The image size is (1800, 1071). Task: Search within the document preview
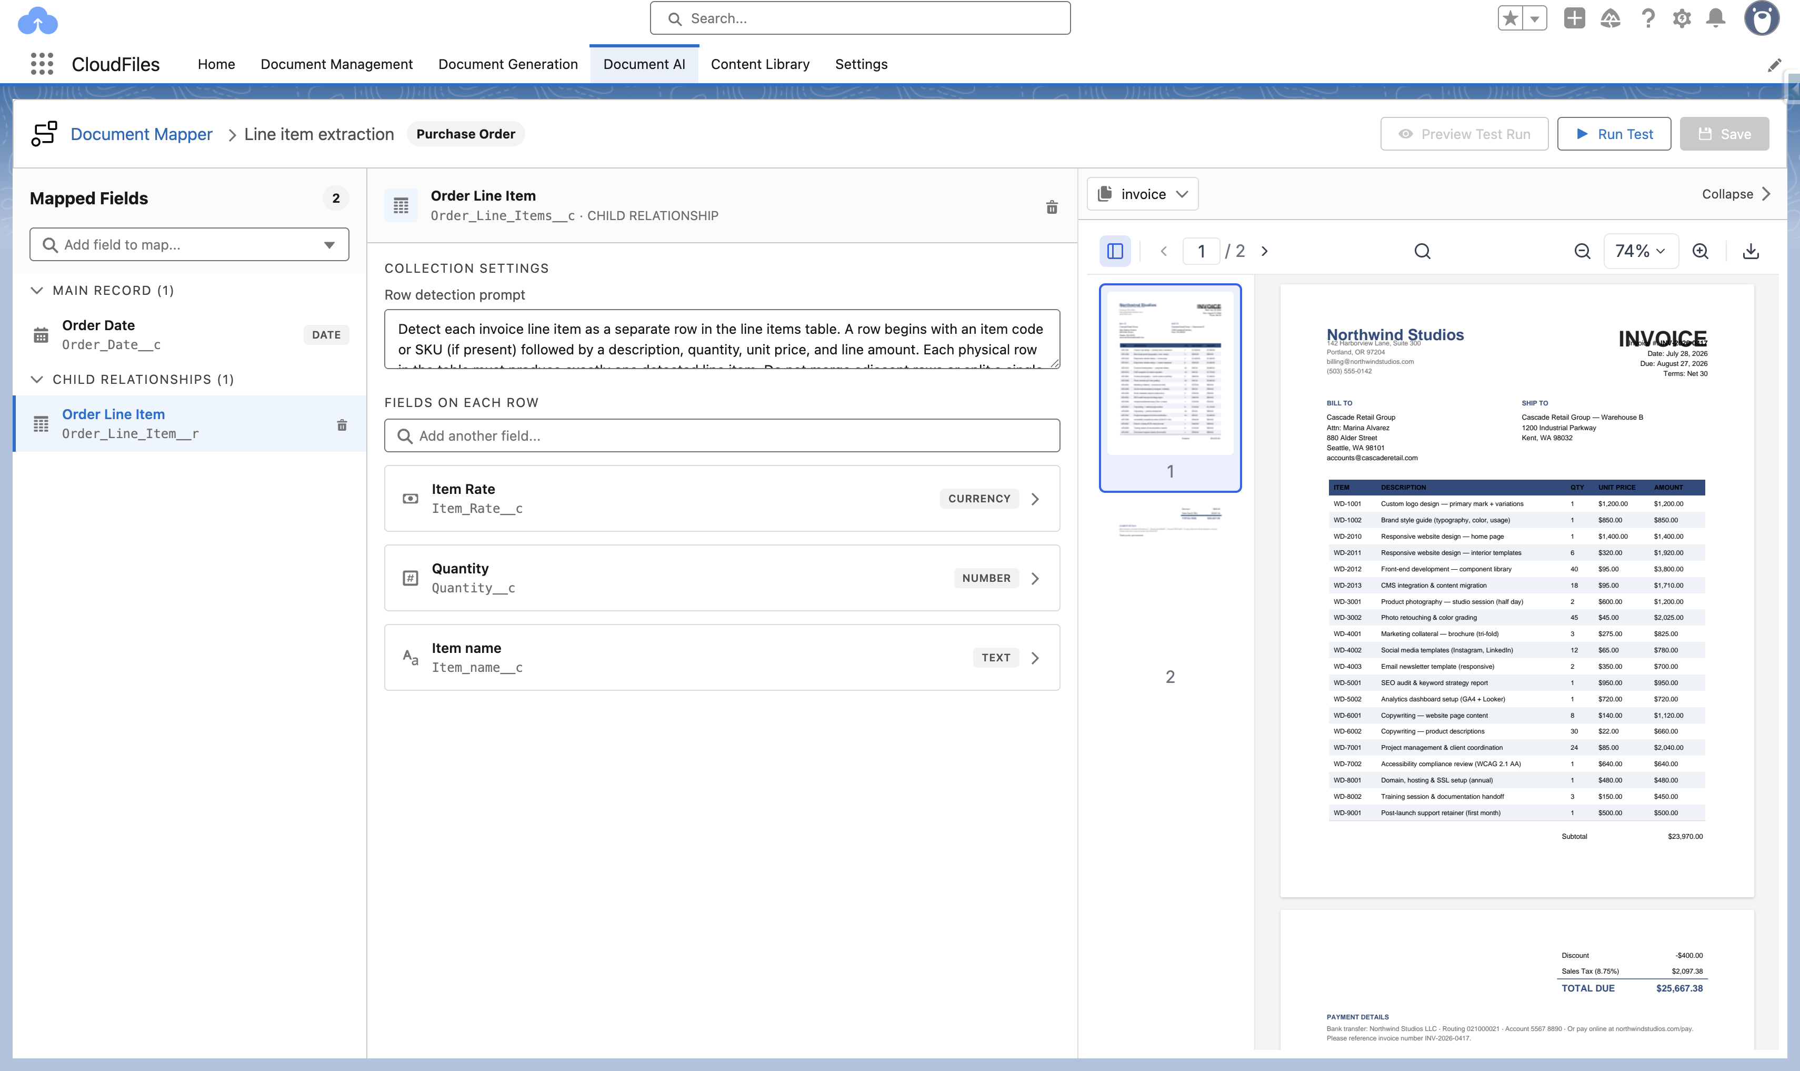(1422, 251)
